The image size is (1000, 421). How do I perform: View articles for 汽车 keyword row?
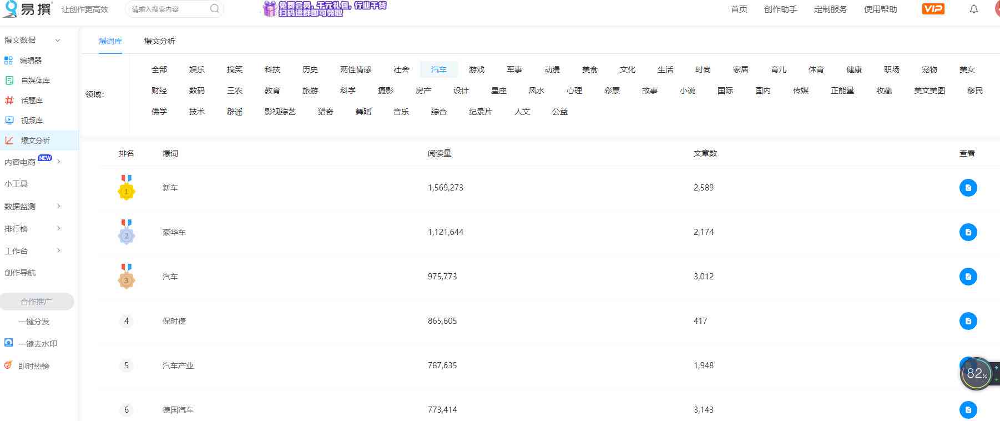pos(968,277)
